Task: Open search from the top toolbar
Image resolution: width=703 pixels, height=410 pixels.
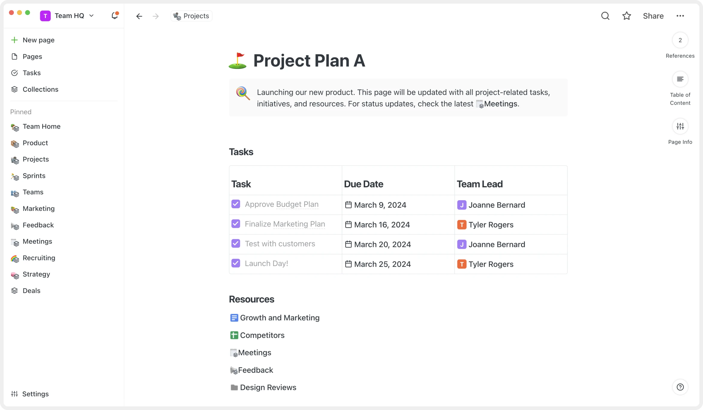Action: coord(605,16)
